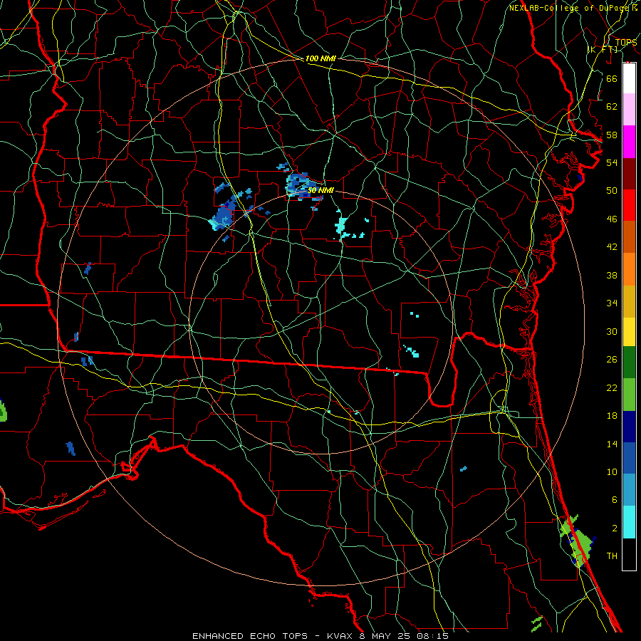641x641 pixels.
Task: Click the '38' scale value
Action: pyautogui.click(x=612, y=275)
